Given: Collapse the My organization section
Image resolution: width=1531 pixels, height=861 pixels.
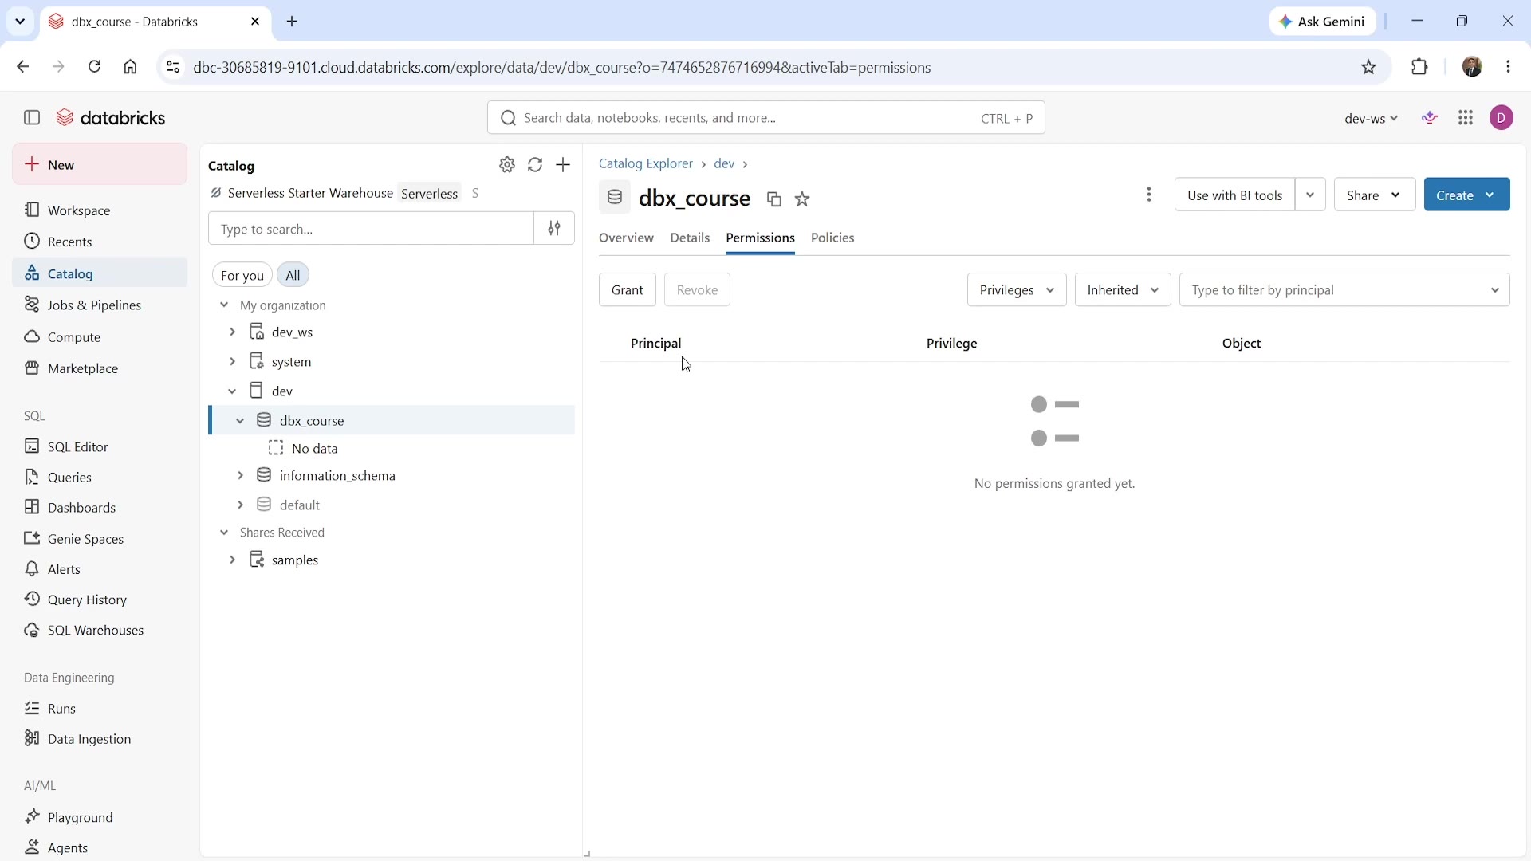Looking at the screenshot, I should (224, 305).
